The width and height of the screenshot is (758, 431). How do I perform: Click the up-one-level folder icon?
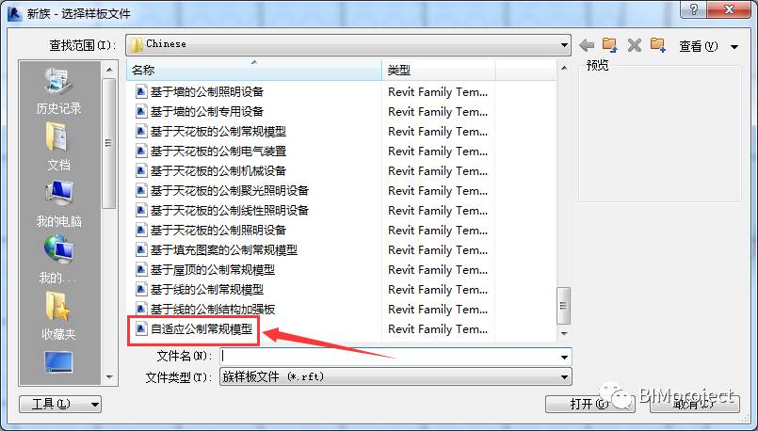[x=609, y=45]
